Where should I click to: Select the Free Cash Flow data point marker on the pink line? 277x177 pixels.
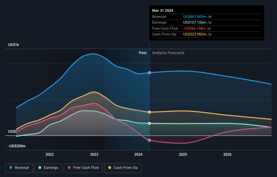[x=149, y=140]
